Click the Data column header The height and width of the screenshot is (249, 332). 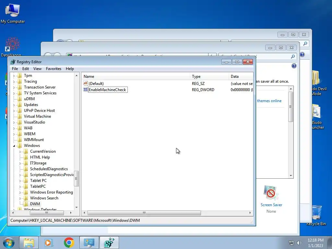point(241,77)
